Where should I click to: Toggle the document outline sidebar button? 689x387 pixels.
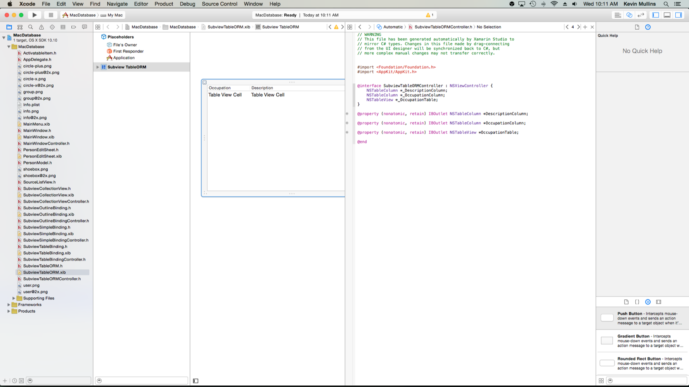[x=195, y=381]
